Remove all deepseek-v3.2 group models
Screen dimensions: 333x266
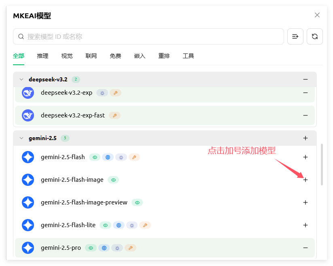[x=305, y=79]
